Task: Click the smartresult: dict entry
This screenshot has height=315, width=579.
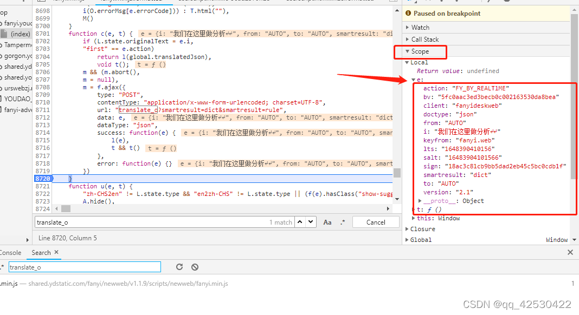Action: pyautogui.click(x=457, y=175)
